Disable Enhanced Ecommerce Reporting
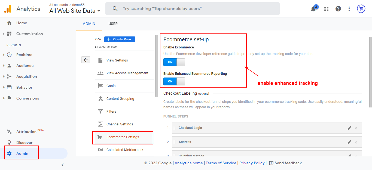 174,81
